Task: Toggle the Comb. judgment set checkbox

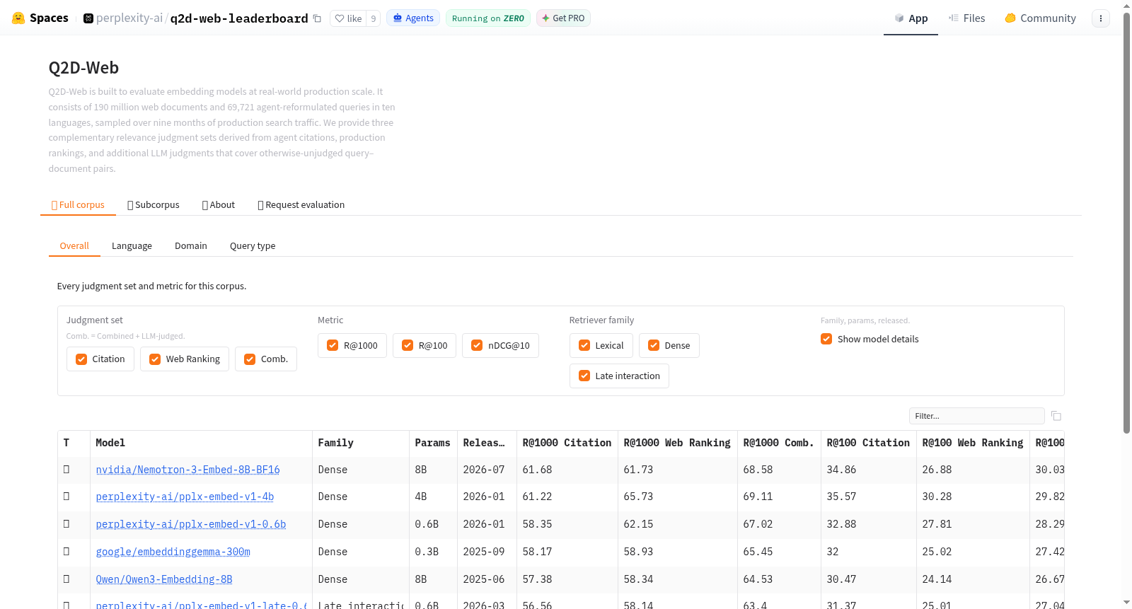Action: tap(250, 359)
